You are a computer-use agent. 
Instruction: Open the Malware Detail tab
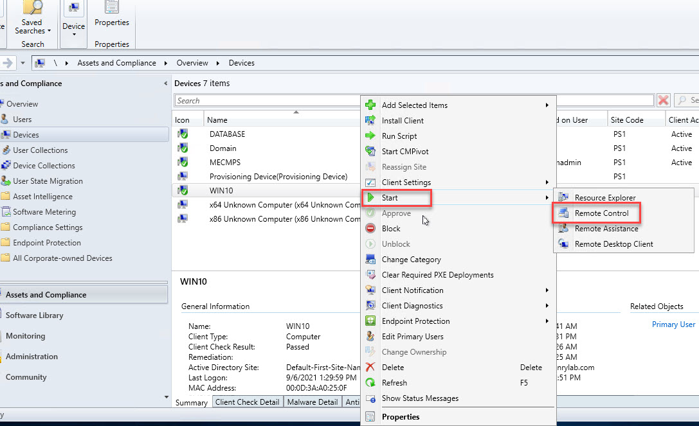click(x=313, y=402)
